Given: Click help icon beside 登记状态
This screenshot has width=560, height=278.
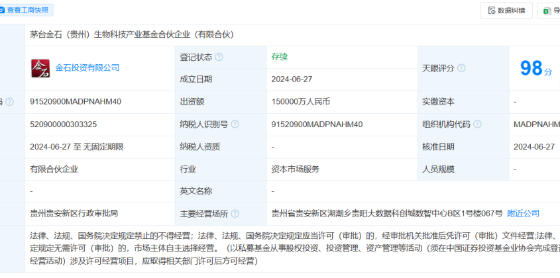Looking at the screenshot, I should (x=219, y=57).
